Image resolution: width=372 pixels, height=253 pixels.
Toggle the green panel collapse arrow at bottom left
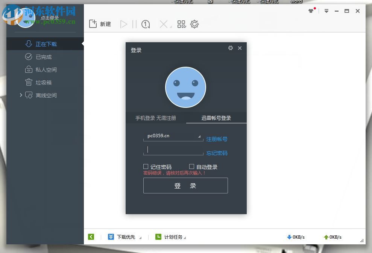click(x=91, y=237)
